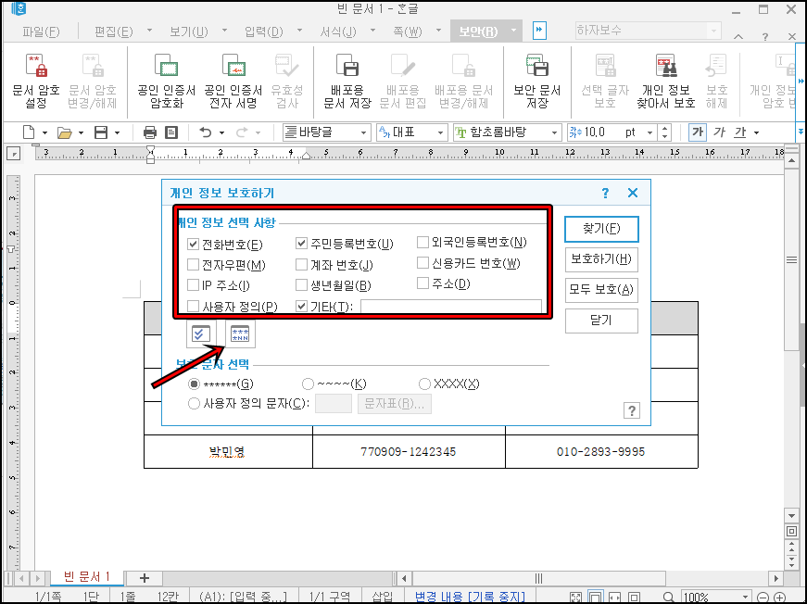Toggle italic 가 formatting
807x604 pixels.
(x=719, y=132)
